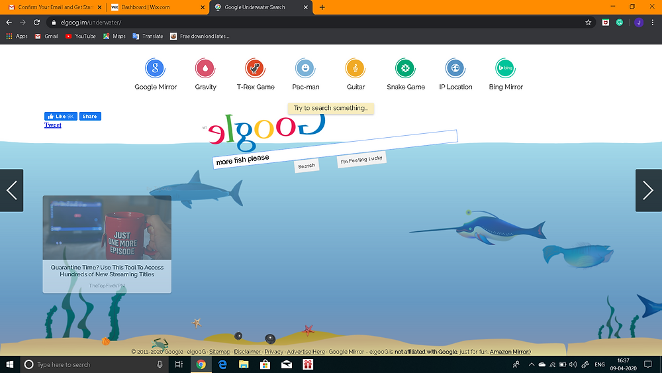Screen dimensions: 662x373
Task: Click the taskbar search box
Action: point(94,364)
